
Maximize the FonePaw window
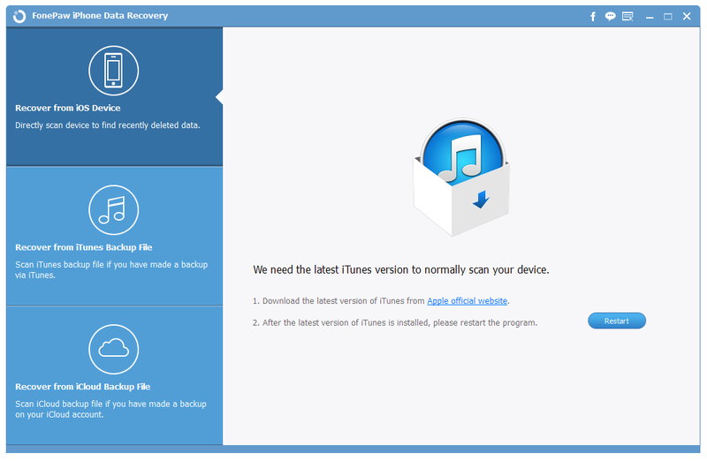(668, 17)
